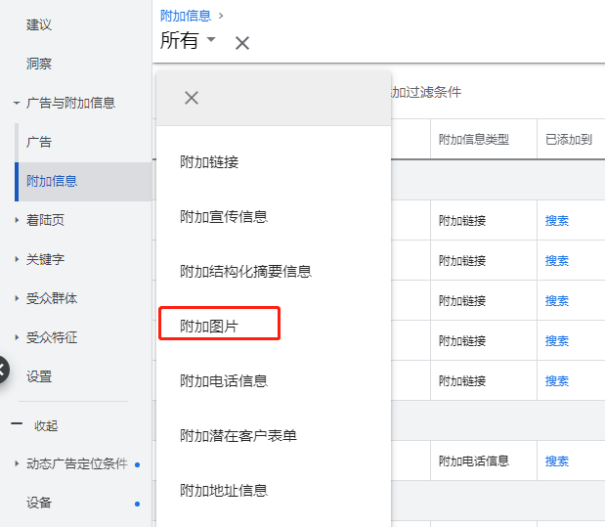Collapse the 广告与附加信息 section
This screenshot has width=605, height=527.
tap(17, 103)
